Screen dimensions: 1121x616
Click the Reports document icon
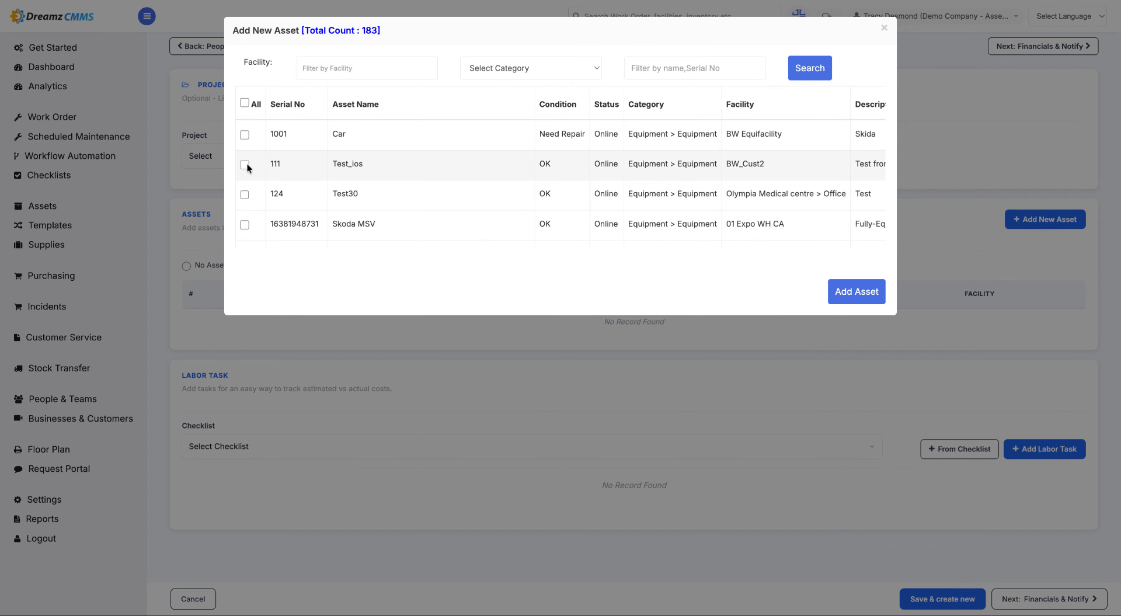point(17,519)
